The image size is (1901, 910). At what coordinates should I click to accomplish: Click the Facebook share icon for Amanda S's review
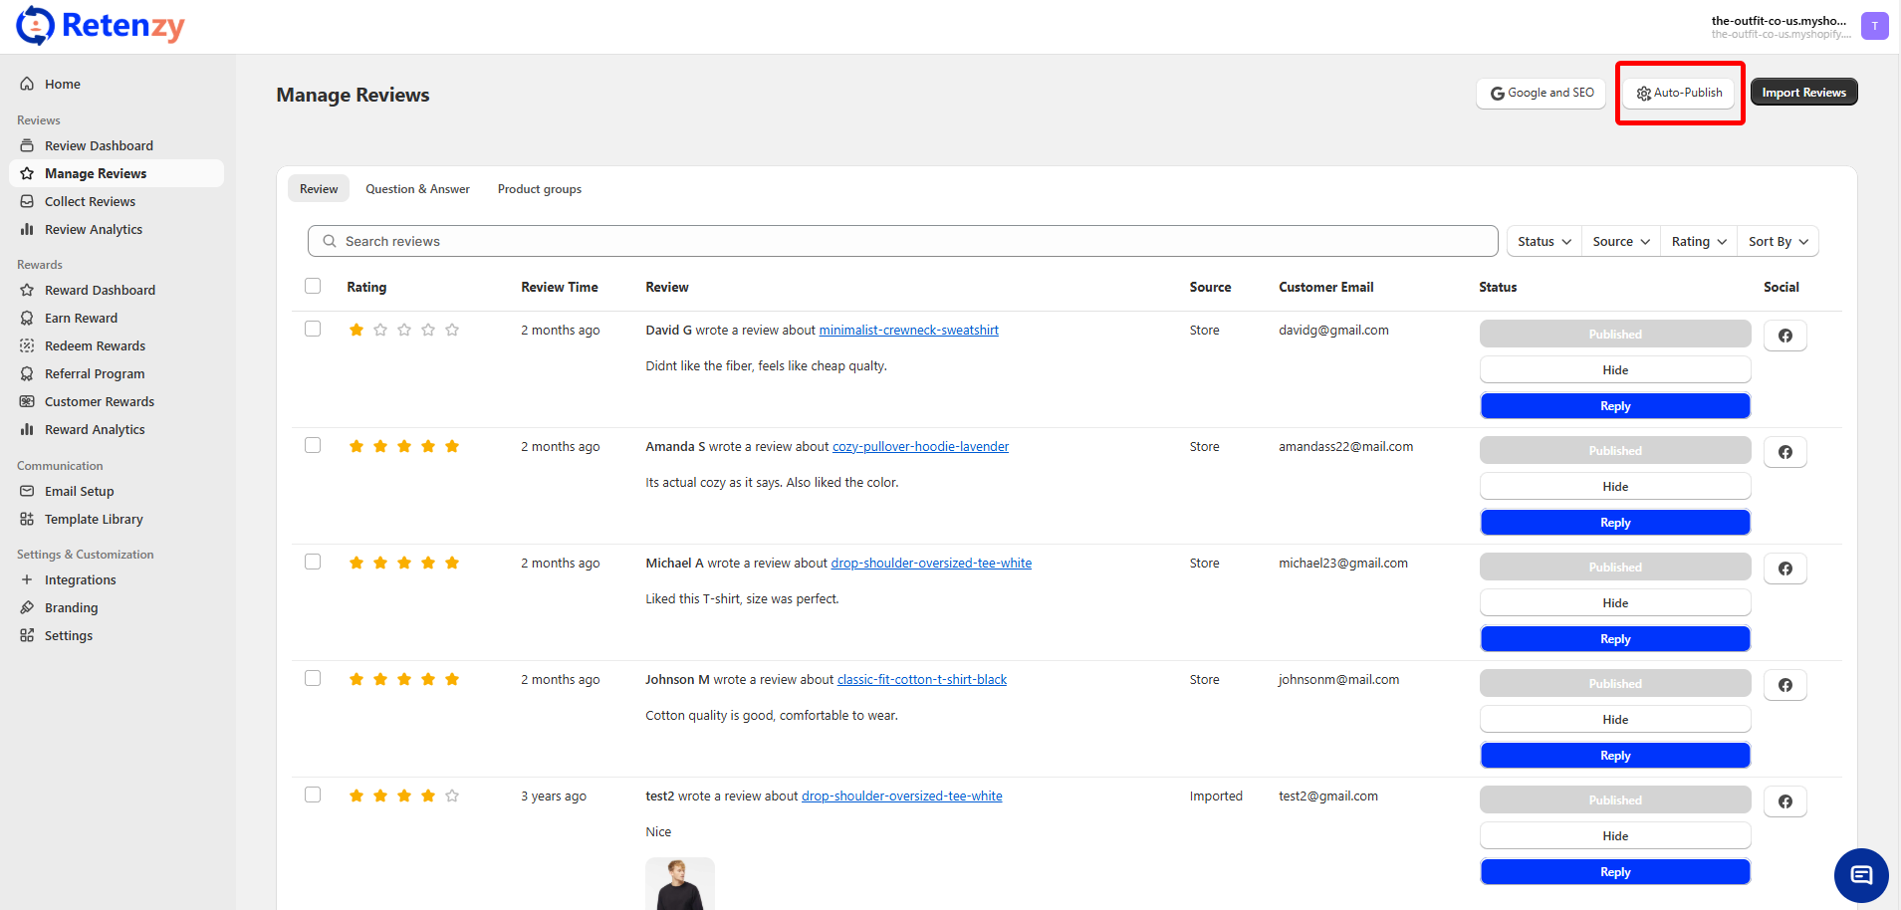point(1784,452)
